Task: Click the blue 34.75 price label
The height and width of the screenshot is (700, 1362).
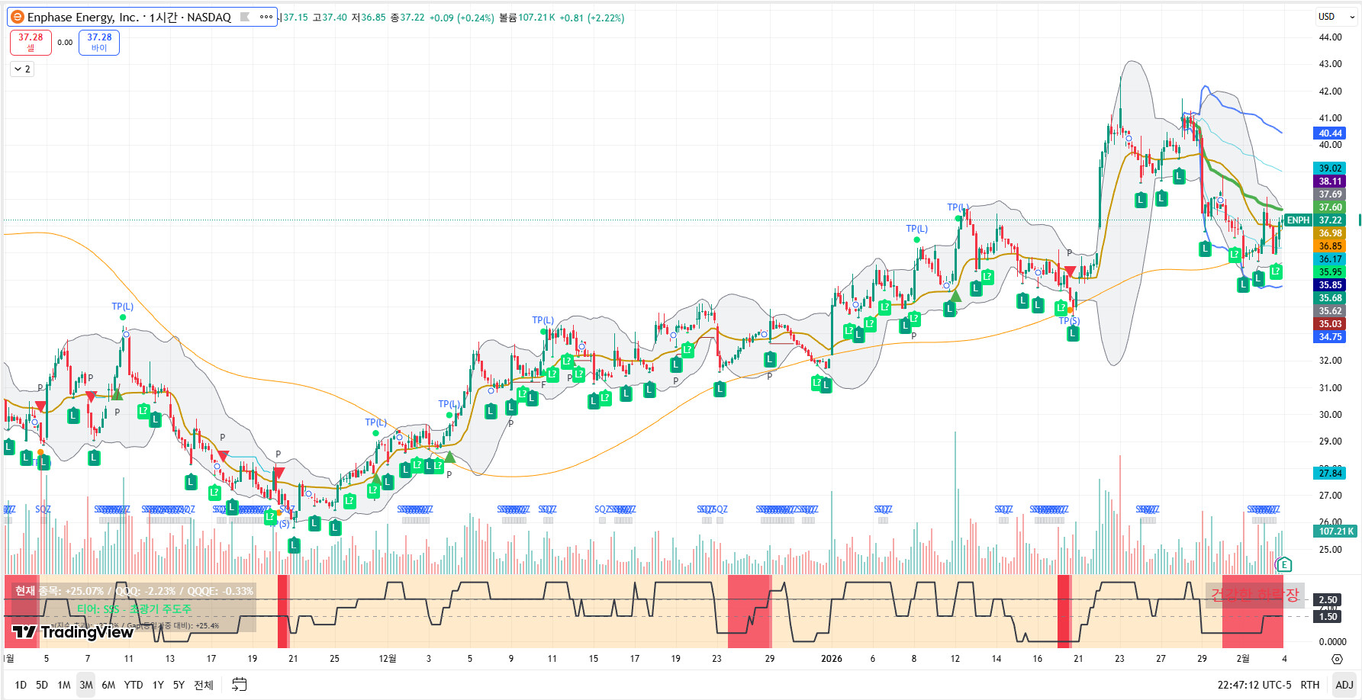Action: point(1330,337)
